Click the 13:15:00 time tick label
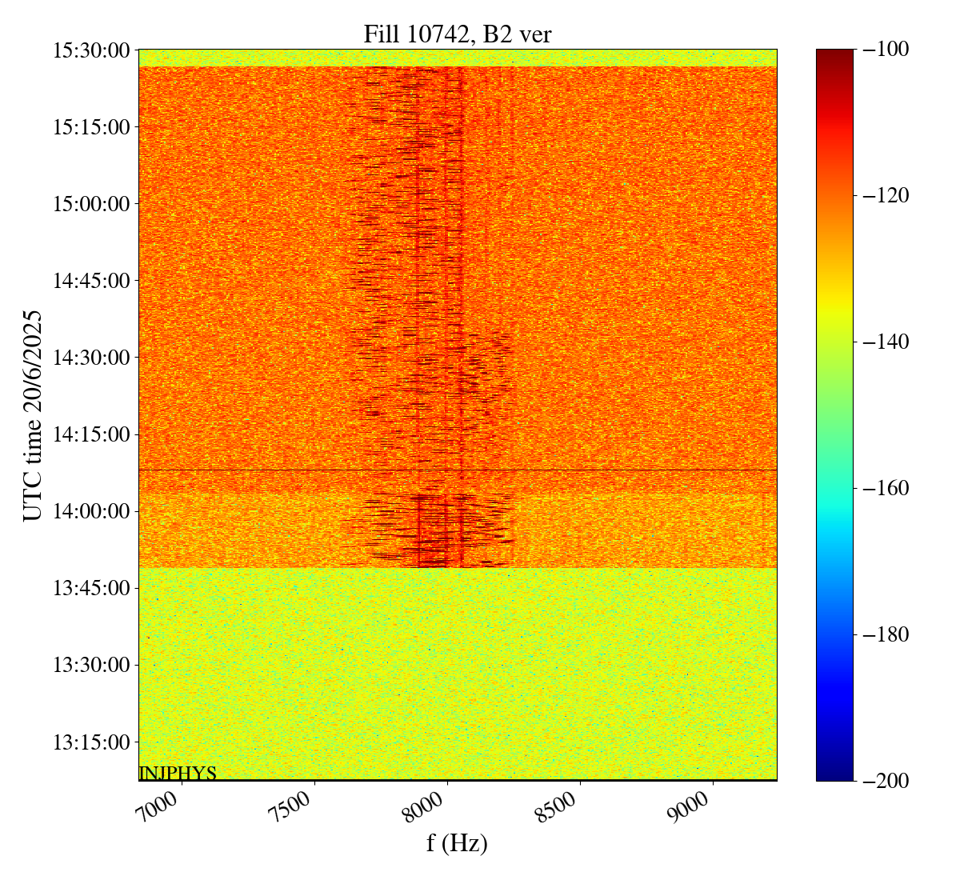 tap(91, 742)
